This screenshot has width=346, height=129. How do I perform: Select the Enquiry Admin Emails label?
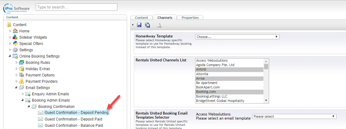point(51,94)
